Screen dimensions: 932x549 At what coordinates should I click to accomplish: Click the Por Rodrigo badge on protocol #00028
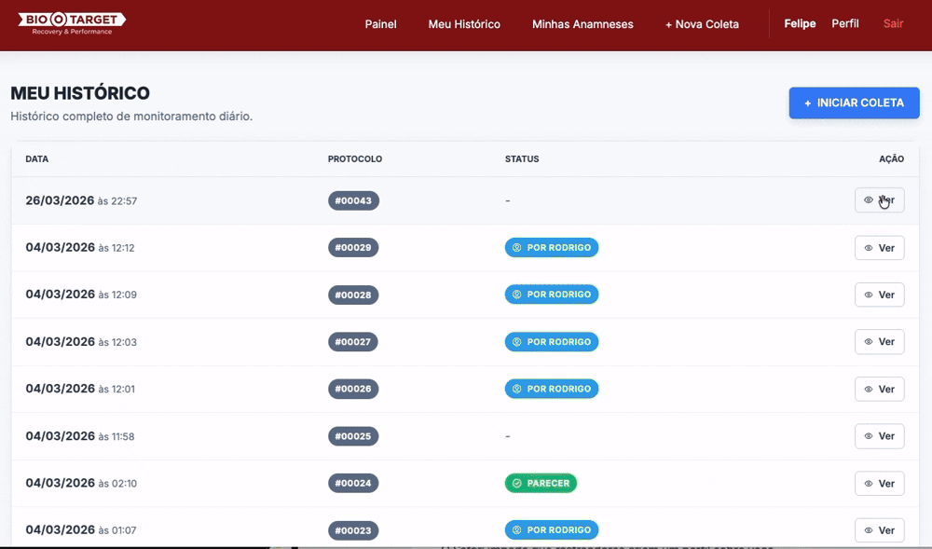552,295
